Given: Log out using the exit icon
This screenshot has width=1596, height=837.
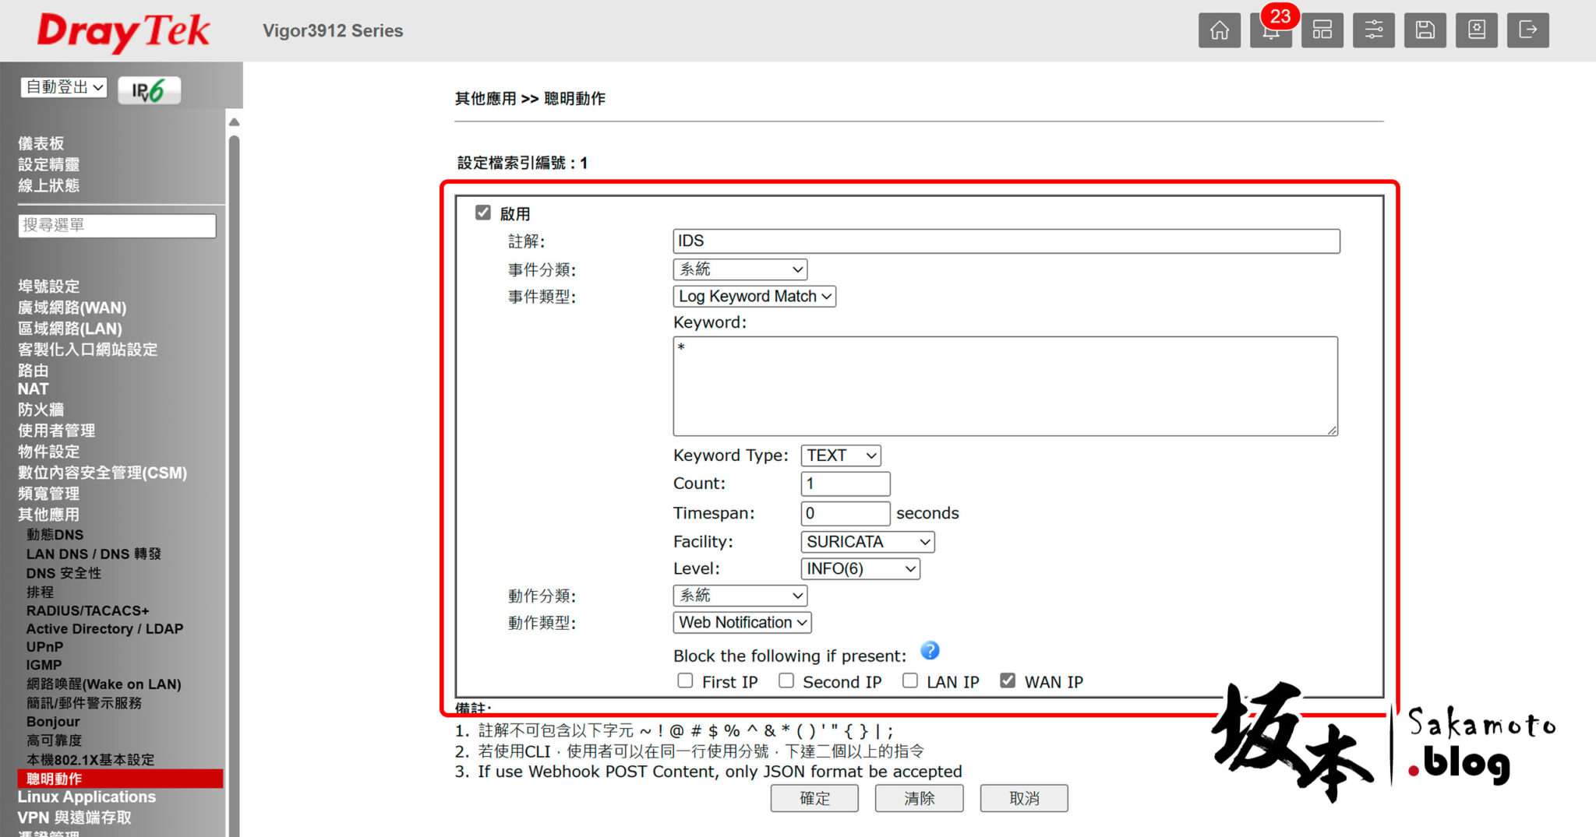Looking at the screenshot, I should [x=1527, y=30].
